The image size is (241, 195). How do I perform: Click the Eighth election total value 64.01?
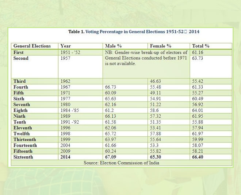[x=198, y=110]
